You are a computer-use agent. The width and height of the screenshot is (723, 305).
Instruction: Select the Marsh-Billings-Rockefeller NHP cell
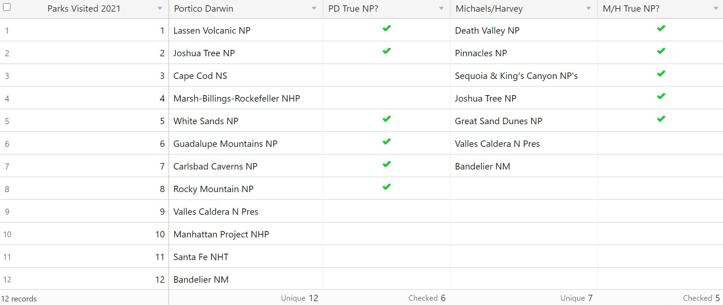point(246,98)
